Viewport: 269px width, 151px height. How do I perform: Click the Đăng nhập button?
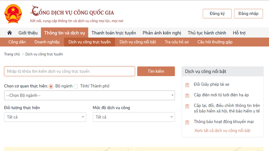pyautogui.click(x=248, y=13)
